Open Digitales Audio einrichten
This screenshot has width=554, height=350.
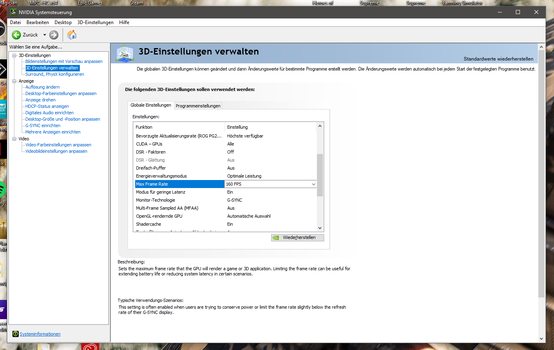(49, 113)
